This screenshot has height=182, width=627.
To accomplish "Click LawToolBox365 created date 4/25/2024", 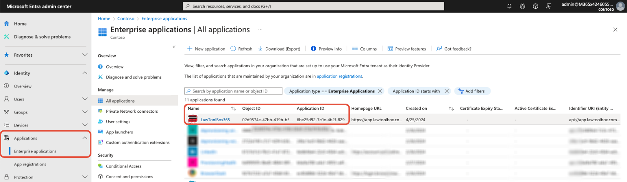I will coord(415,120).
